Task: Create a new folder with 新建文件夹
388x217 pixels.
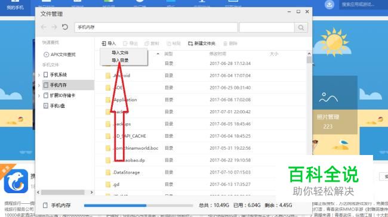Action: click(x=202, y=44)
